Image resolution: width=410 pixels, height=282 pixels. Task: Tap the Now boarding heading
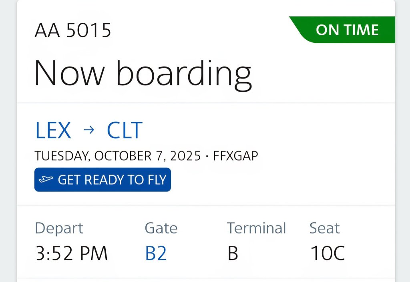click(143, 74)
